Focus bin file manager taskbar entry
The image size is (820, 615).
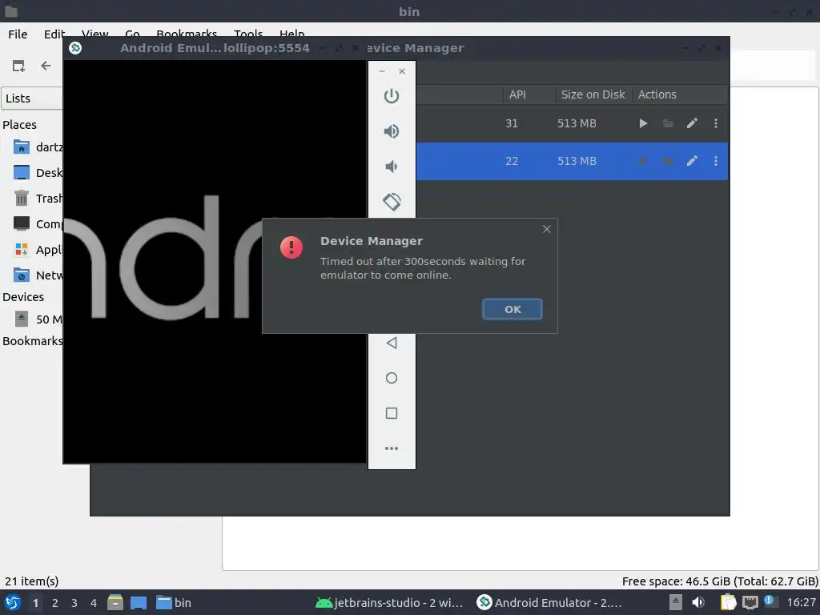(174, 603)
